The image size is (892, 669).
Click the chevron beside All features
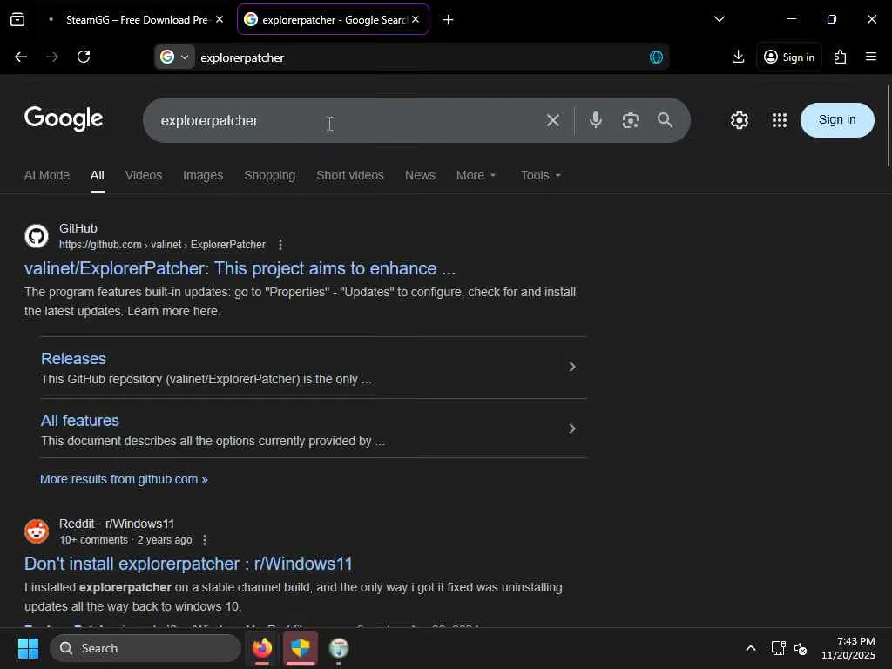pos(572,429)
